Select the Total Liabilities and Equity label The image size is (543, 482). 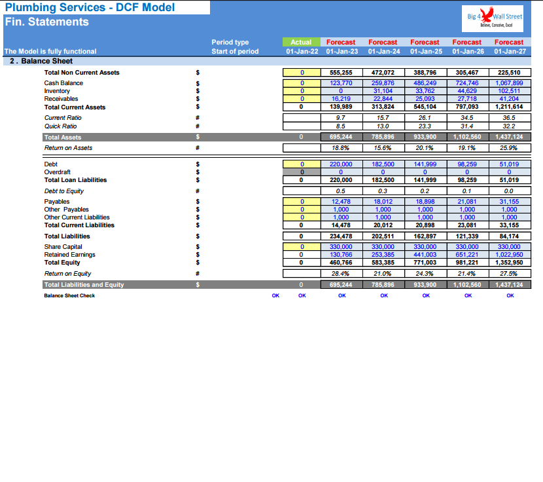pyautogui.click(x=84, y=285)
